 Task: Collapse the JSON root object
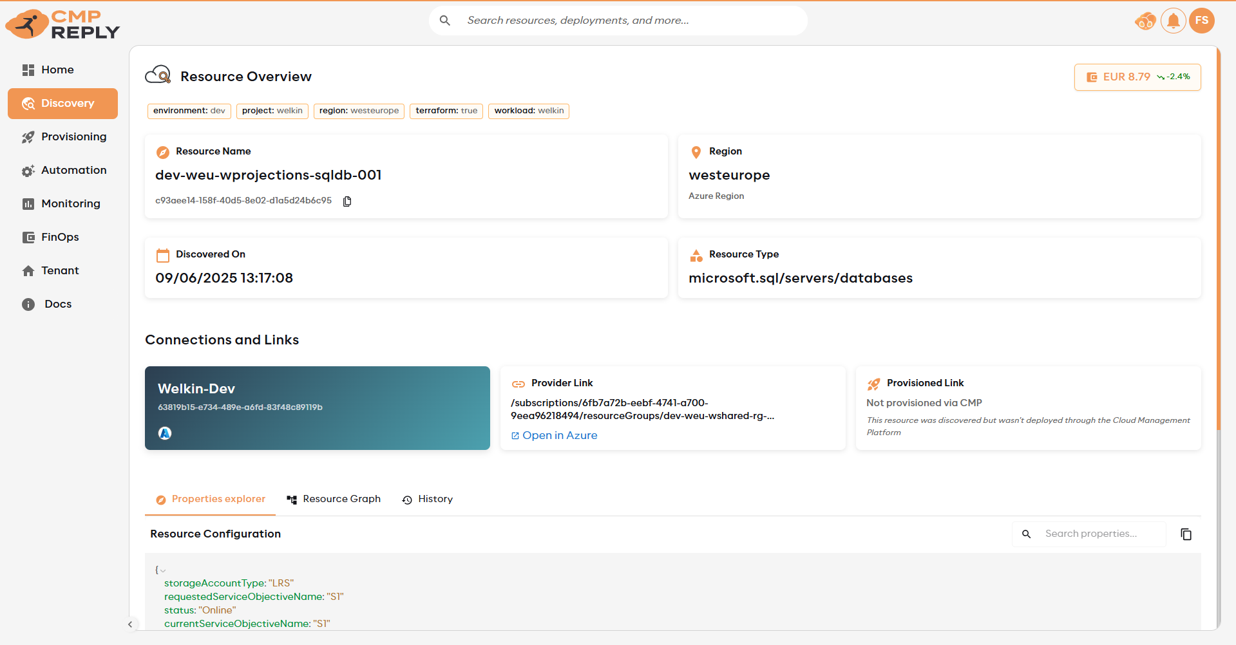pos(163,570)
